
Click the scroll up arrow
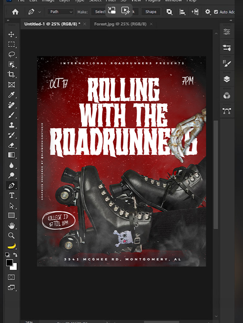(216, 33)
